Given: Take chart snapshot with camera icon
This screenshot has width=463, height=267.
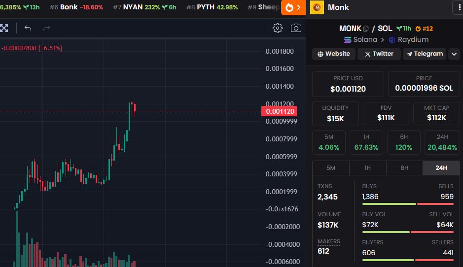Looking at the screenshot, I should (296, 28).
